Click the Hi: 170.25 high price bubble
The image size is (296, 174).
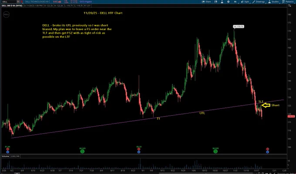coord(239,27)
